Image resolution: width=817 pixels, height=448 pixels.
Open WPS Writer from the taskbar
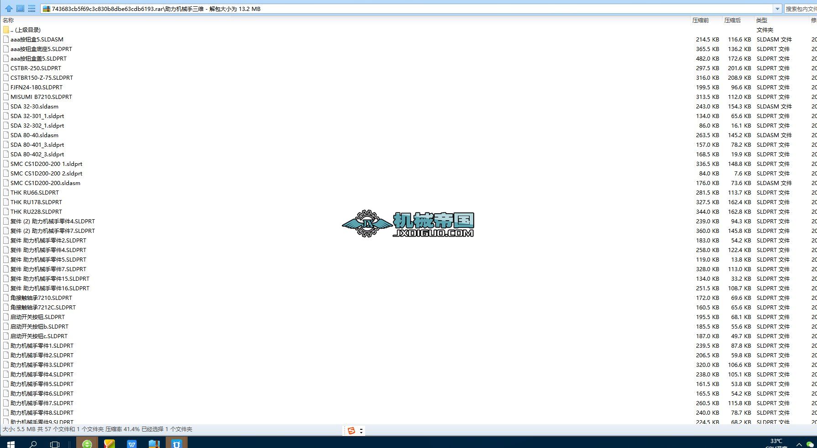click(132, 443)
